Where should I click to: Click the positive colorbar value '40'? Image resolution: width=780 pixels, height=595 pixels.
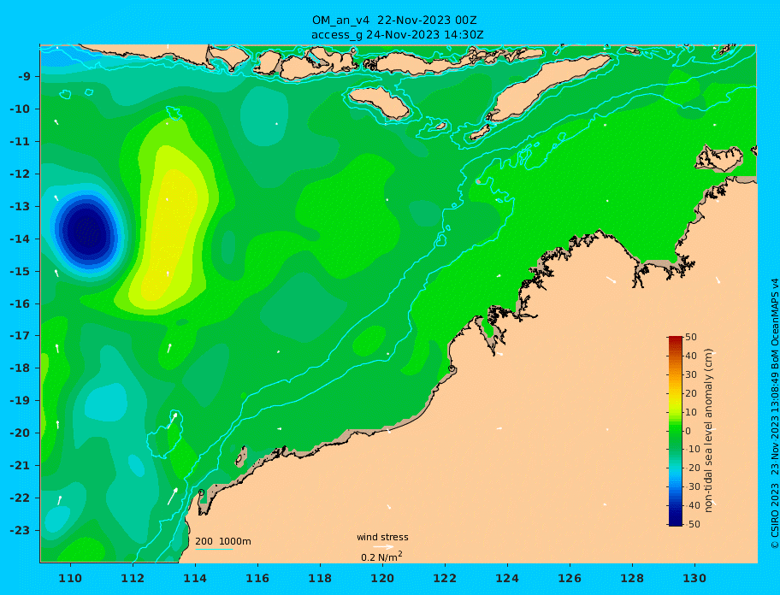(691, 356)
